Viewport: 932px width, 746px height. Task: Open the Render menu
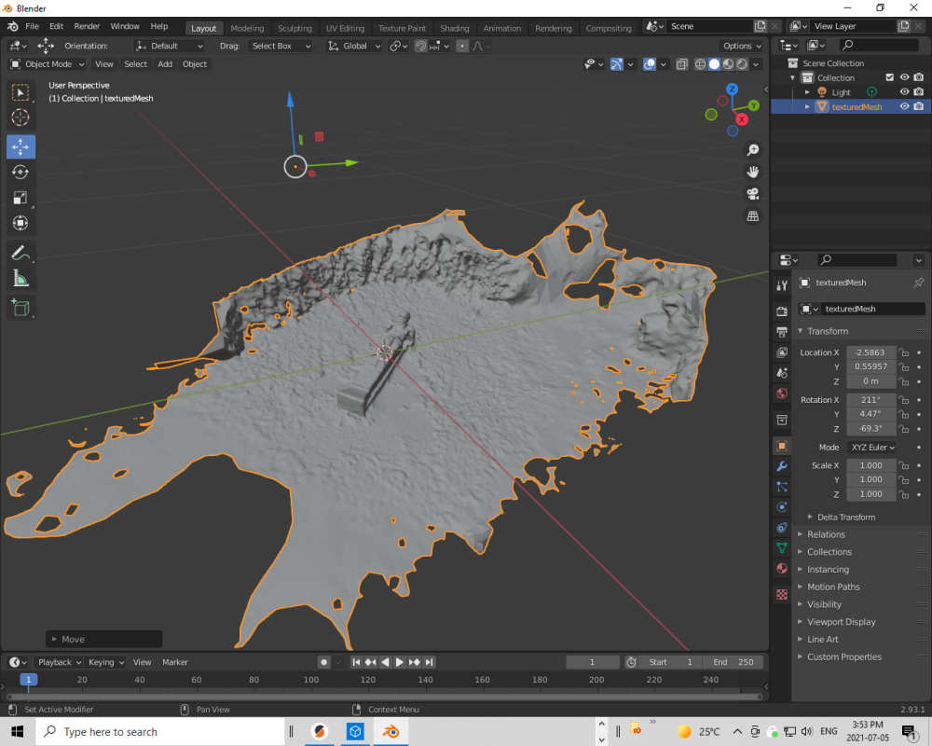[87, 27]
